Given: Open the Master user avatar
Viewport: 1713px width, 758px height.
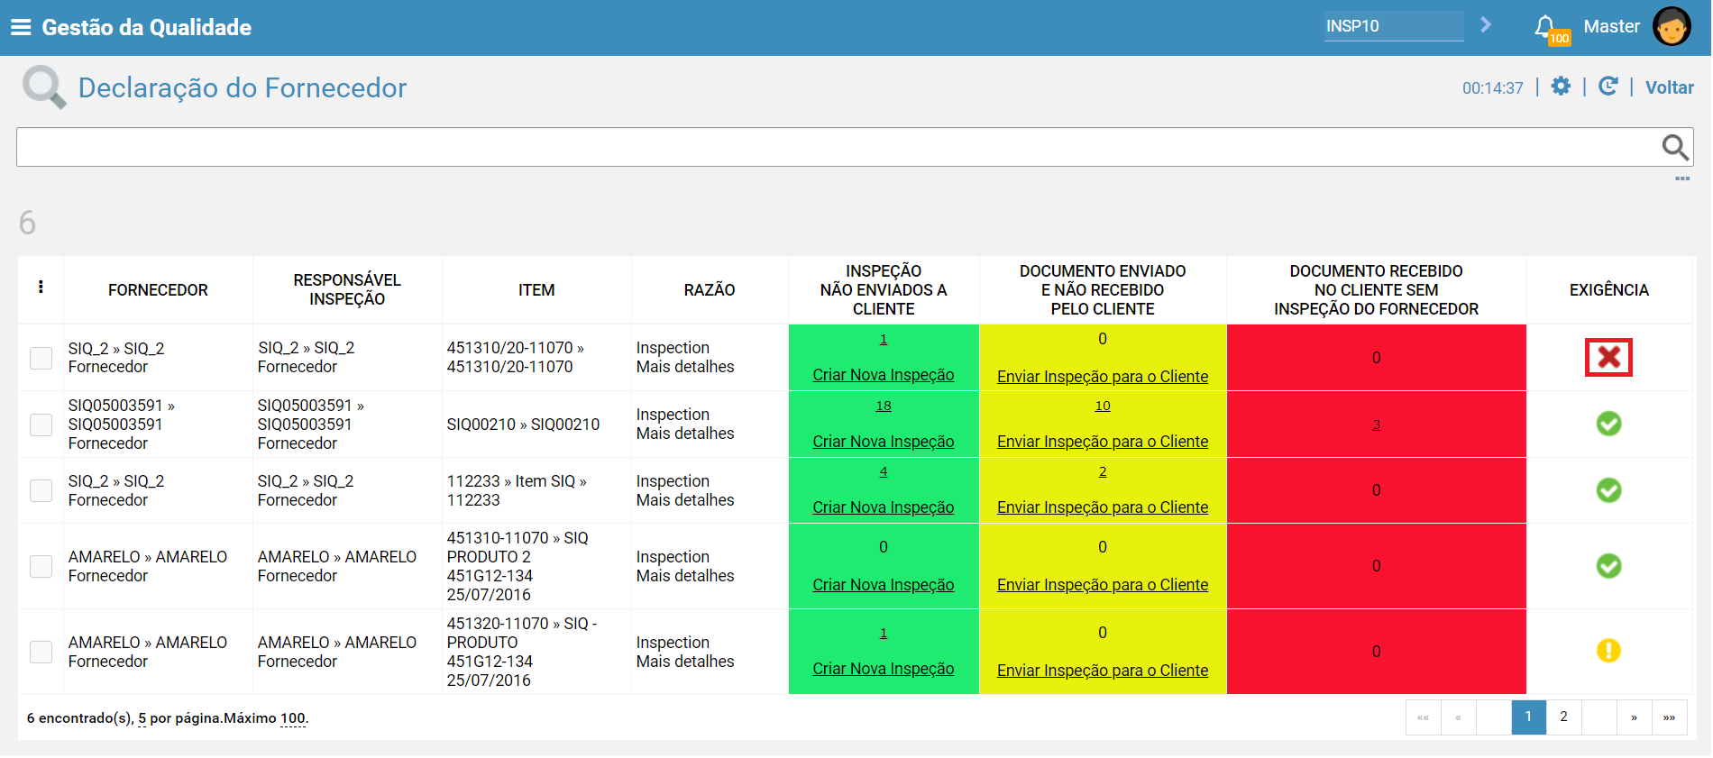Looking at the screenshot, I should (x=1672, y=26).
